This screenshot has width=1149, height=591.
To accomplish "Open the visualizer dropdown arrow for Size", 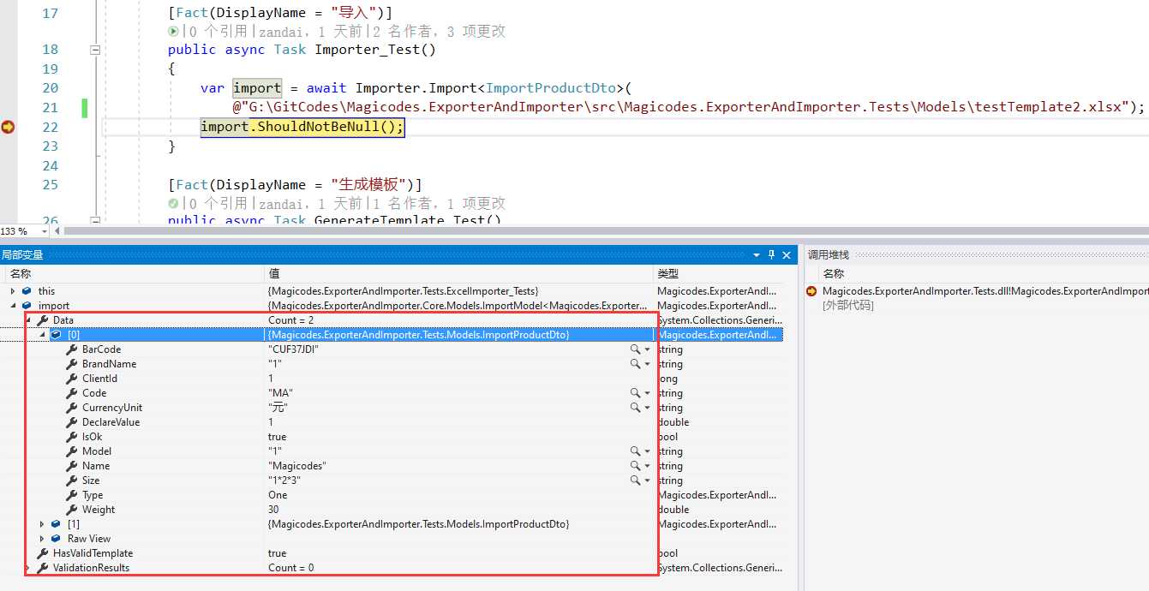I will 648,481.
